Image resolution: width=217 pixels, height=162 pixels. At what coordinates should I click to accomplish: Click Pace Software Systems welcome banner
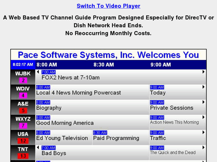coord(109,55)
